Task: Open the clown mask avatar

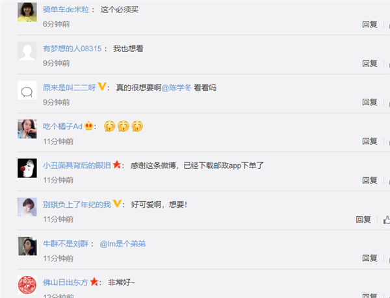Action: [x=27, y=168]
